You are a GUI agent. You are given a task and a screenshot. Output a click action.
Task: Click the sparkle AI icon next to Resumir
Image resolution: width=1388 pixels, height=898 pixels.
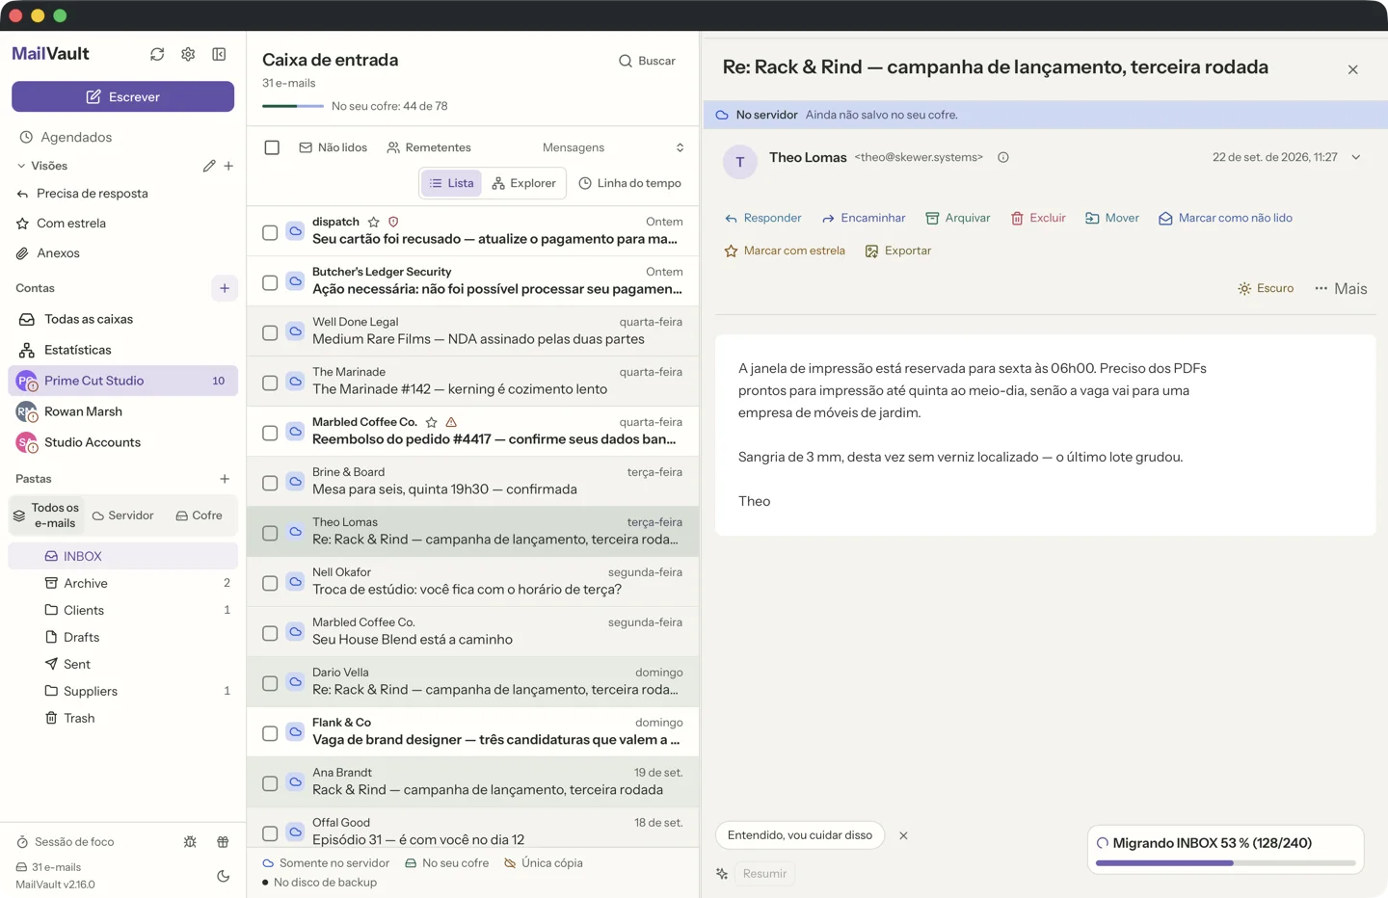point(722,874)
